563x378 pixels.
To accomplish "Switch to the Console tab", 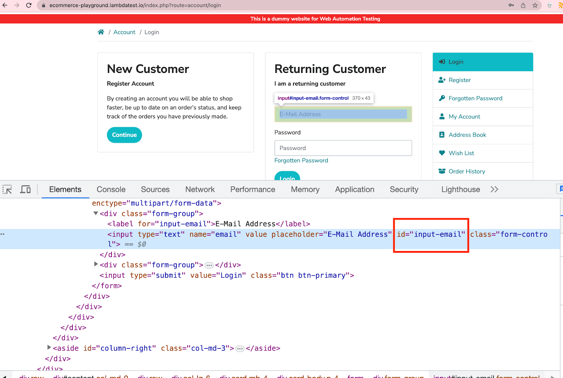I will pyautogui.click(x=111, y=189).
